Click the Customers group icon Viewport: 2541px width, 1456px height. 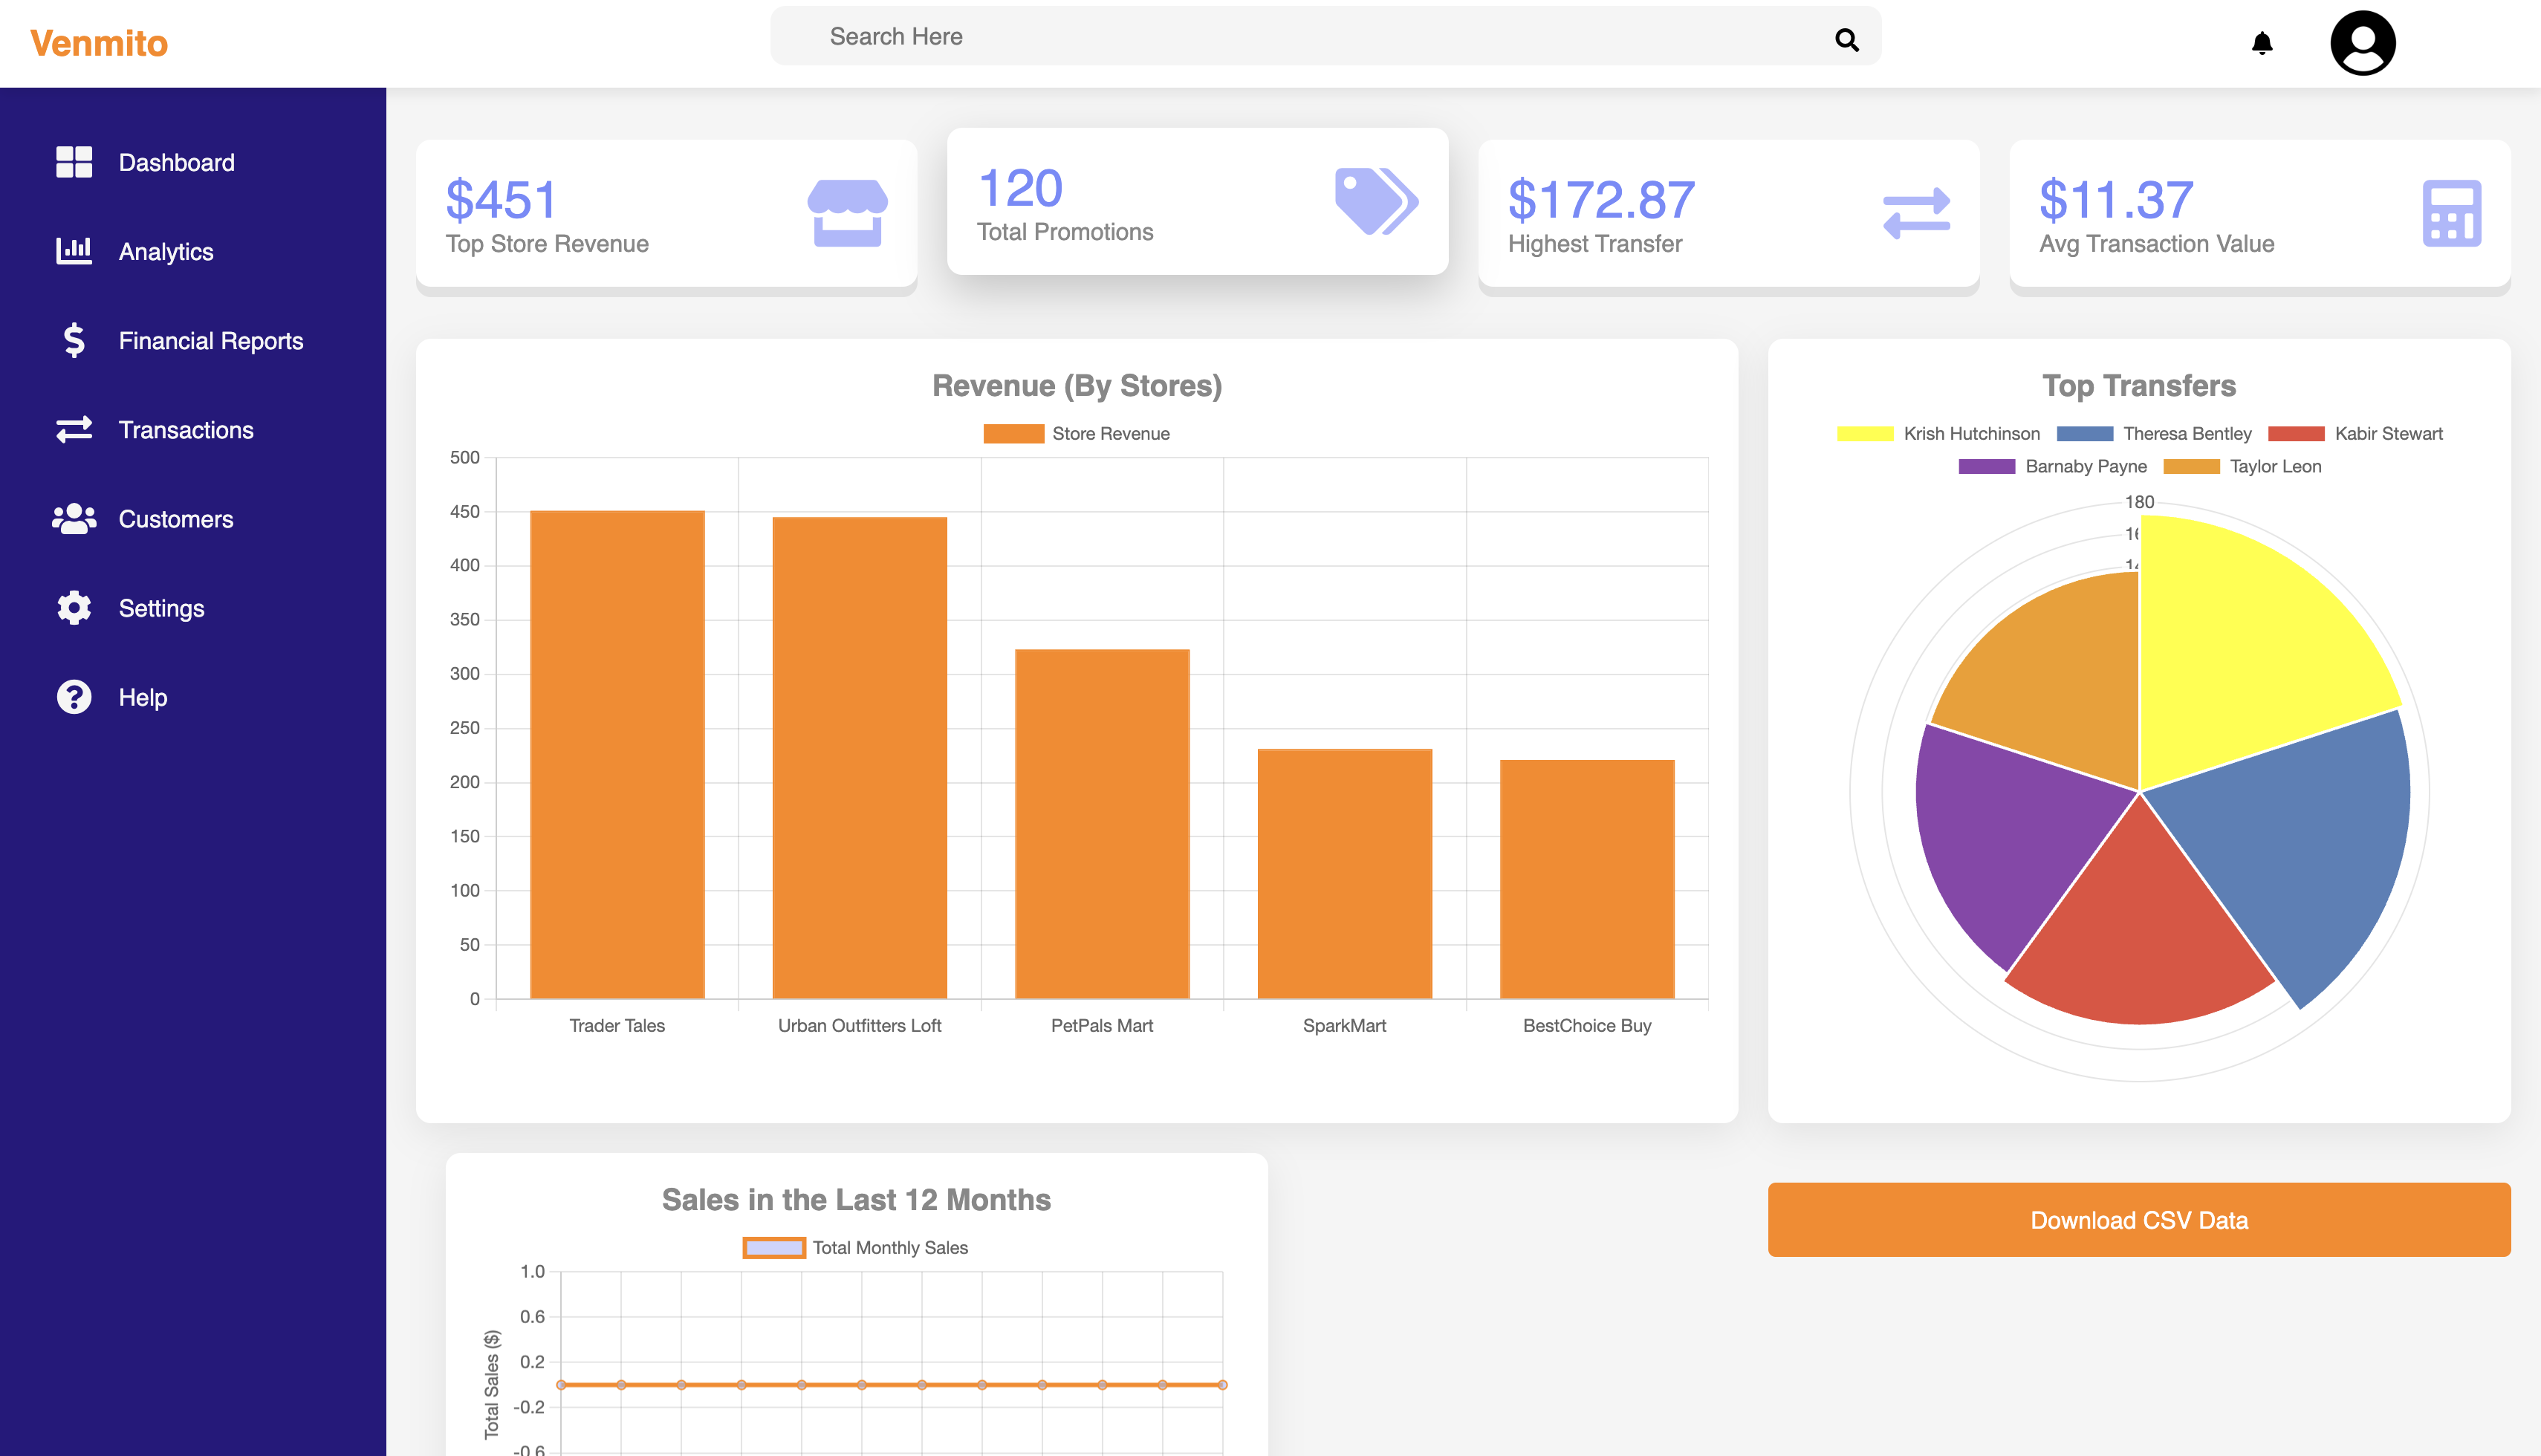(x=74, y=518)
